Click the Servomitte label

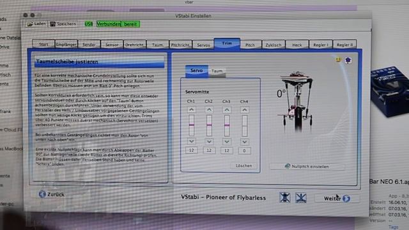197,92
